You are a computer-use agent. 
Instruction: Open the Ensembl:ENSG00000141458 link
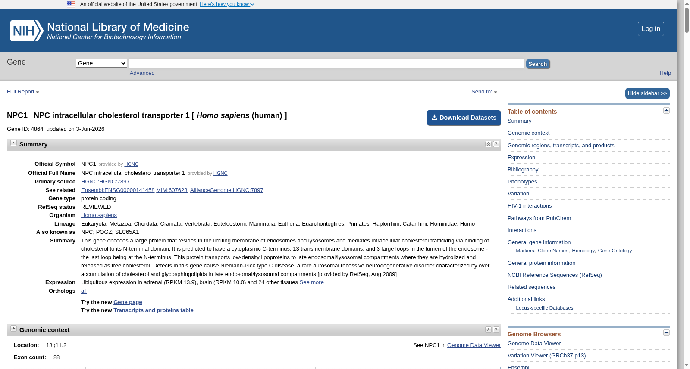(118, 190)
